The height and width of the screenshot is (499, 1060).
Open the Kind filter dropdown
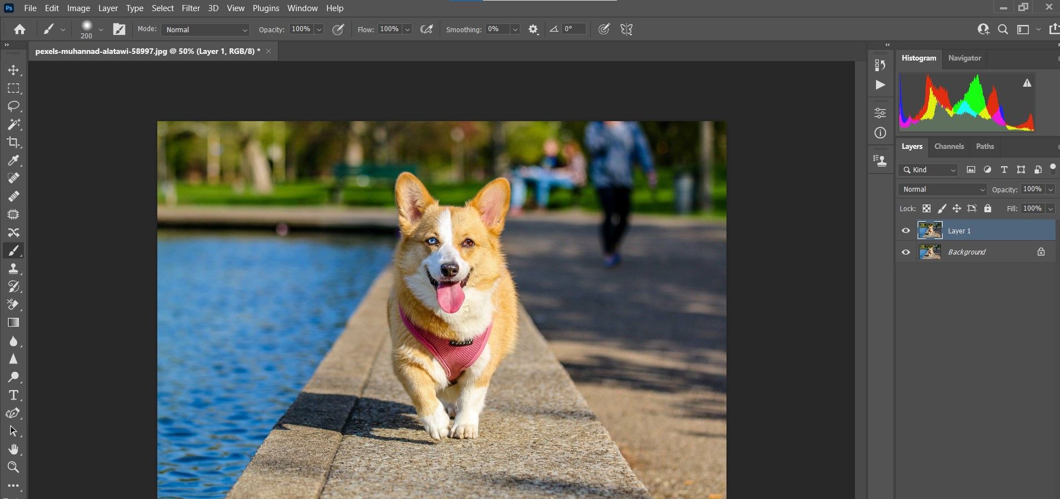click(x=928, y=170)
